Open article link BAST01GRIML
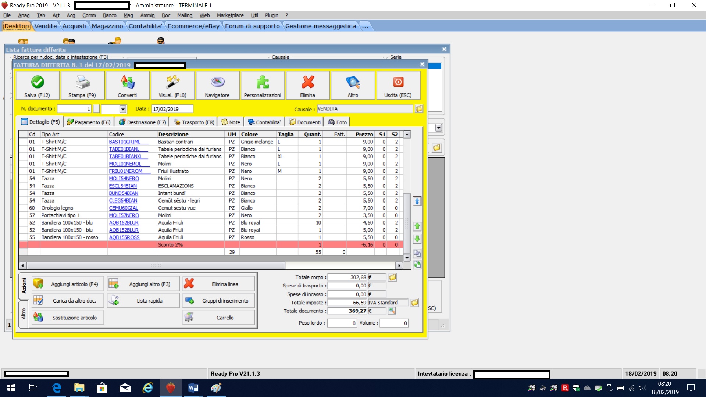The width and height of the screenshot is (706, 397). [x=125, y=142]
